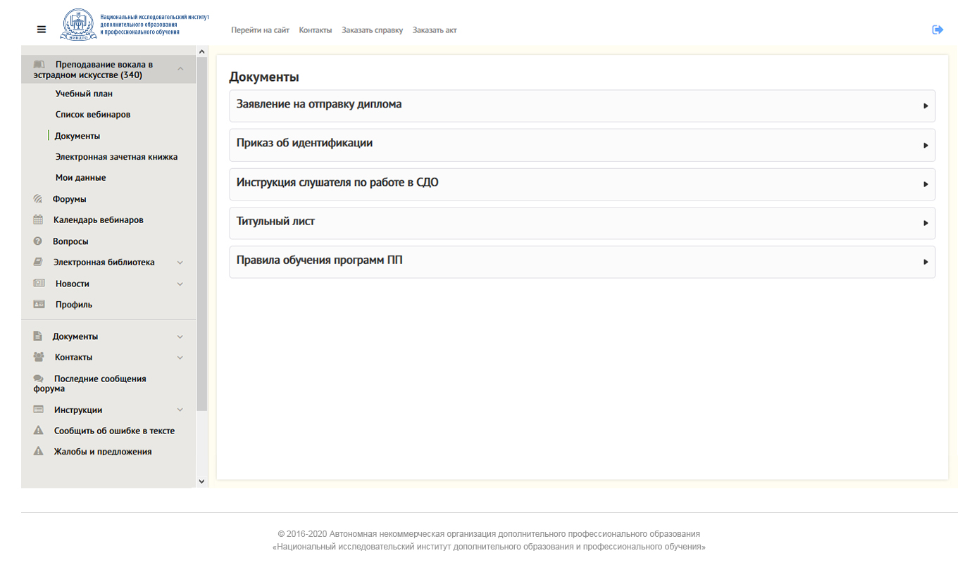Screen dimensions: 979x584
Task: Click the institute logo in header
Action: pos(79,25)
